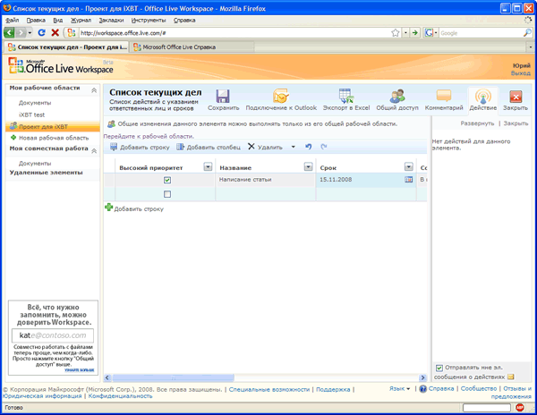Click the Поддержка footer link
This screenshot has width=537, height=415.
[333, 389]
